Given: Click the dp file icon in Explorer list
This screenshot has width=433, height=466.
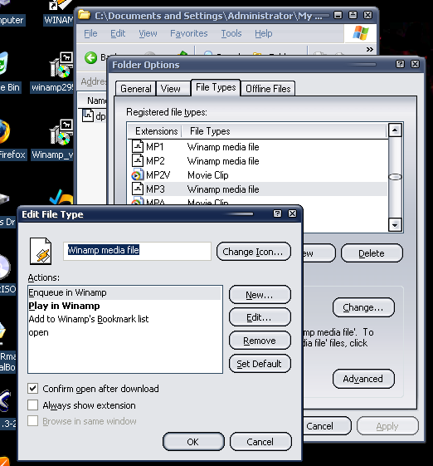Looking at the screenshot, I should [x=88, y=116].
